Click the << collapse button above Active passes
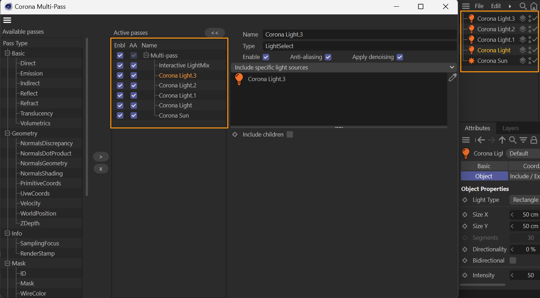This screenshot has width=540, height=298. 215,33
